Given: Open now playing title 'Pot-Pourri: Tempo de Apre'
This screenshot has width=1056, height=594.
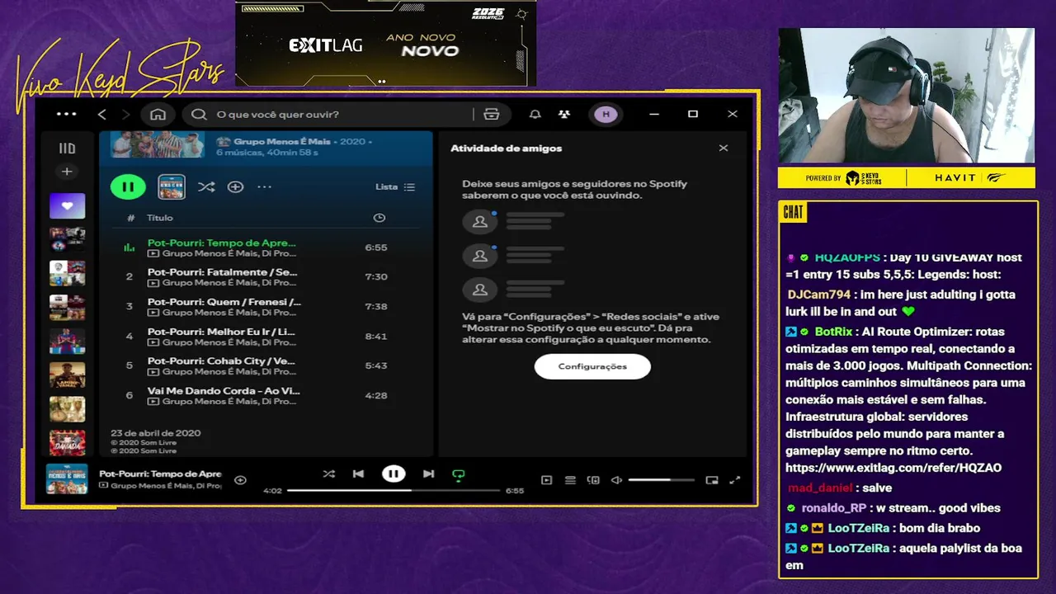Looking at the screenshot, I should click(x=160, y=474).
